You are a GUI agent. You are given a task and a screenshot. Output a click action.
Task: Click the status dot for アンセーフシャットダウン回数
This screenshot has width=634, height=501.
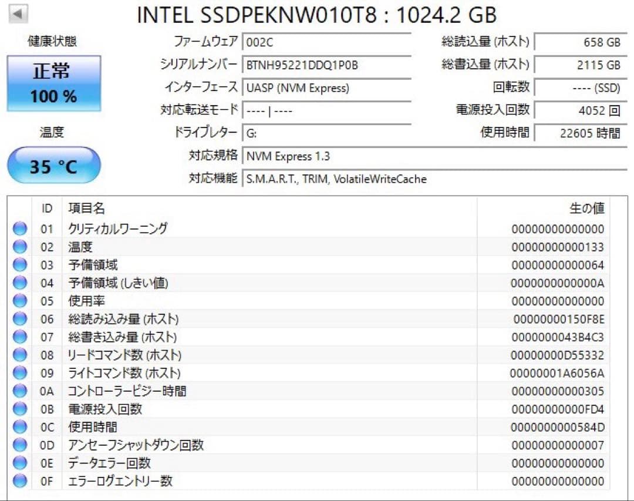[19, 445]
